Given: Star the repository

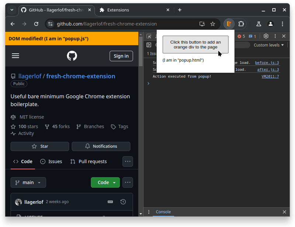Looking at the screenshot, I should [x=40, y=146].
